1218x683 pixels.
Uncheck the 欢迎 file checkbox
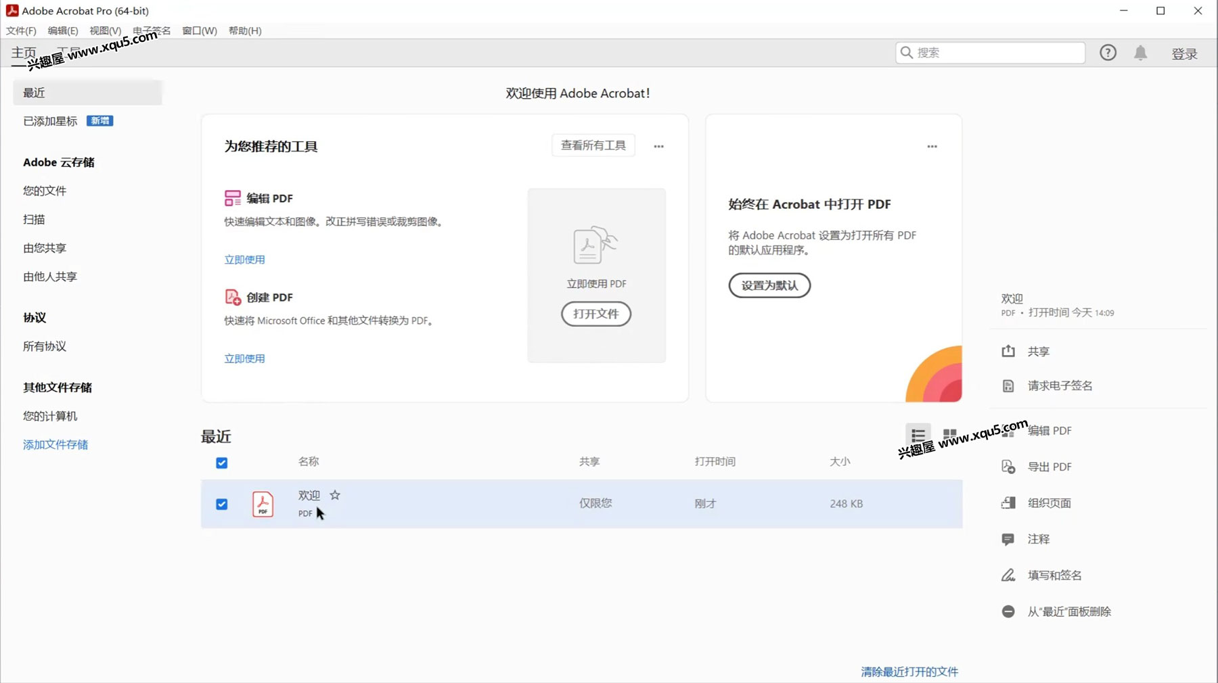coord(222,504)
